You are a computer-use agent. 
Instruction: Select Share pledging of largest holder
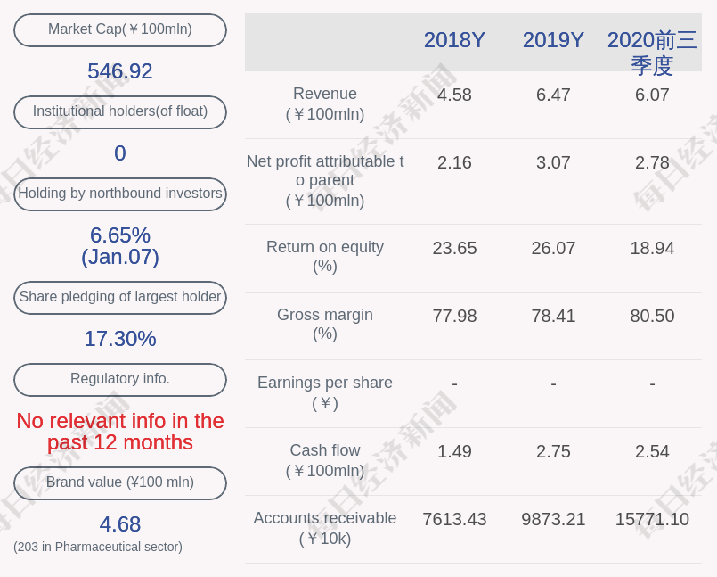click(119, 297)
